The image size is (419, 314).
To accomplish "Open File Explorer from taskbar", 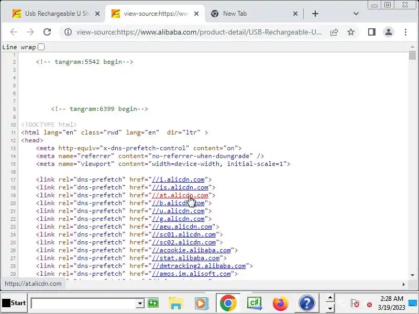I will [176, 304].
